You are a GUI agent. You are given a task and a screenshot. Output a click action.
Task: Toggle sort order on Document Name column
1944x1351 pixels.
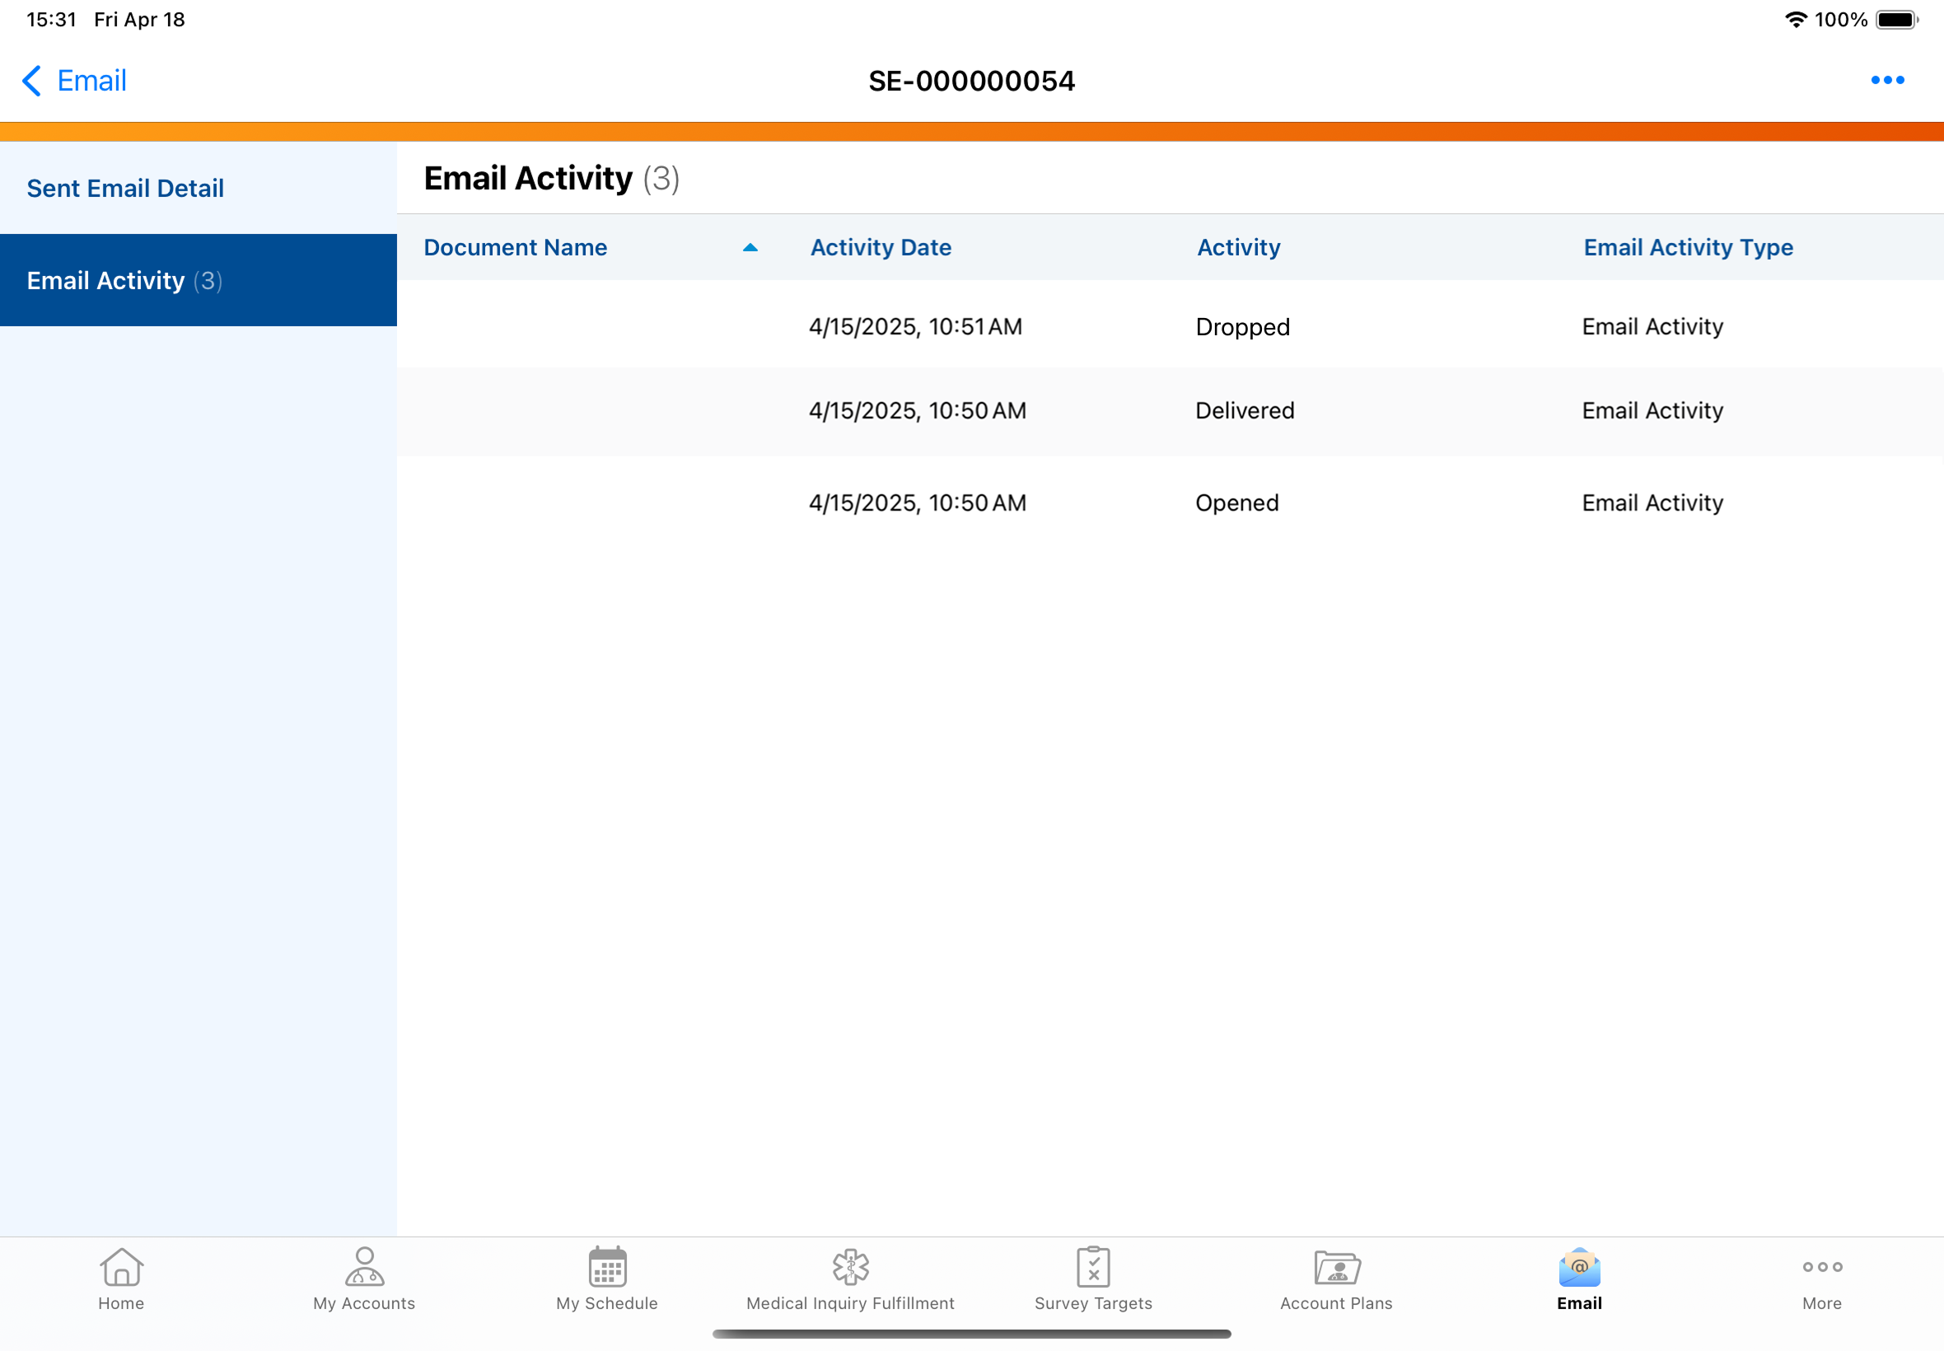[515, 247]
